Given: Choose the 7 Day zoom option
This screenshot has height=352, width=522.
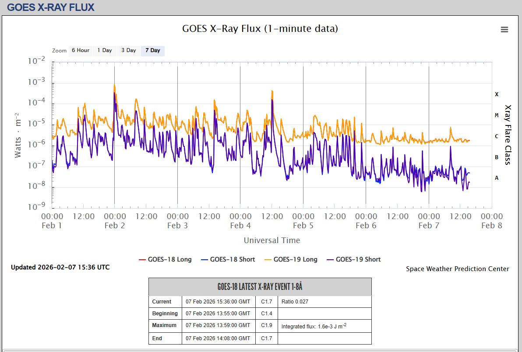Looking at the screenshot, I should [x=153, y=50].
